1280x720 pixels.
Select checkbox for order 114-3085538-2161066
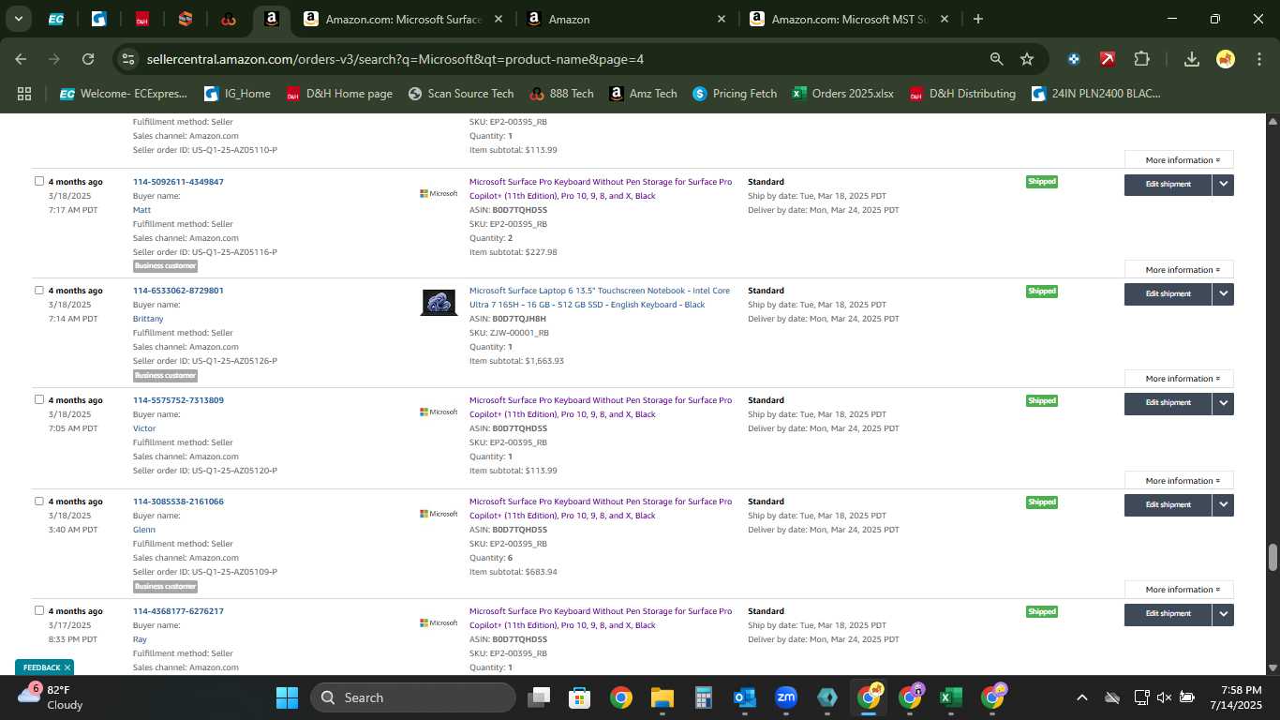click(38, 501)
